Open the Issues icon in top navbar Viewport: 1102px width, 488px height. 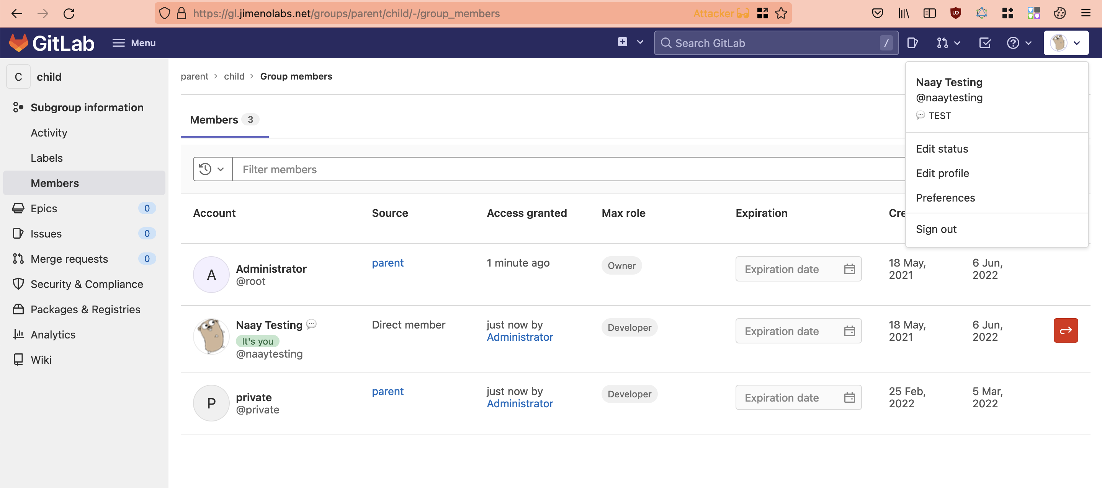pos(912,43)
